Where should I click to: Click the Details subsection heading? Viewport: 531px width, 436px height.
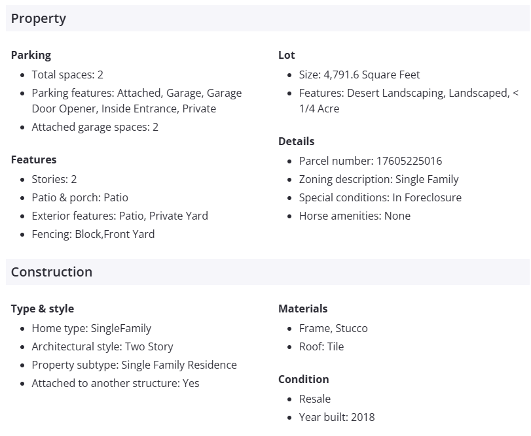[296, 141]
